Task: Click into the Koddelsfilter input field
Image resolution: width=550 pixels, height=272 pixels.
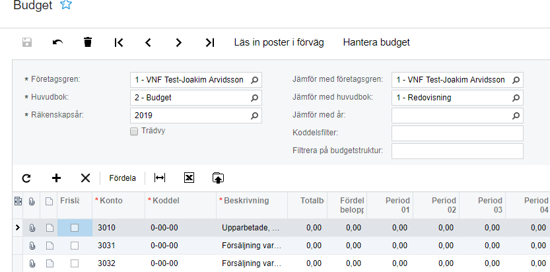Action: click(457, 133)
